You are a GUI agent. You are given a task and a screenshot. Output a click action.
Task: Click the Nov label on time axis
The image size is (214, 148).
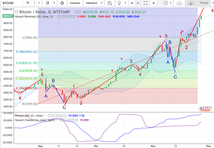tap(153, 146)
